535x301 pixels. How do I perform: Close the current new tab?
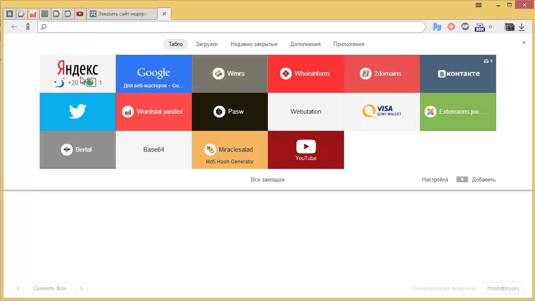(x=164, y=14)
